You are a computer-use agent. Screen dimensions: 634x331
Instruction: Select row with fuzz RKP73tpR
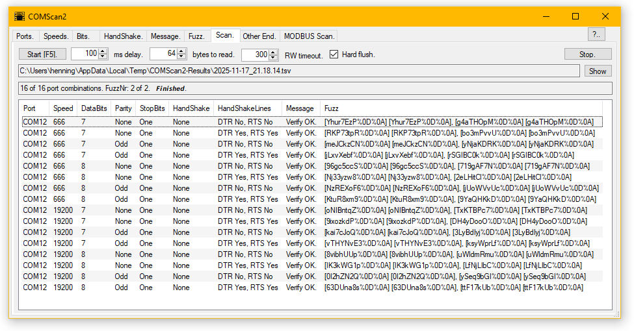click(x=312, y=133)
